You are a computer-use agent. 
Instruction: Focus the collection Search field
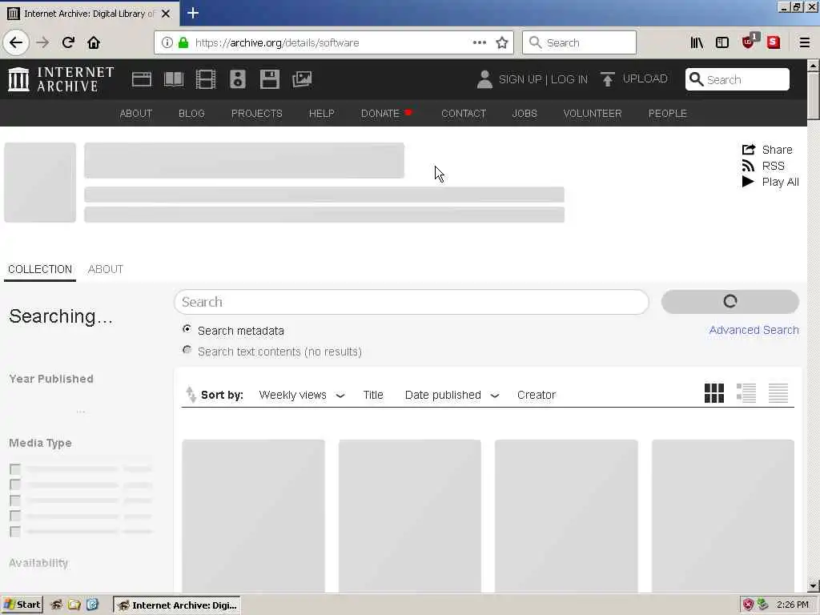[x=411, y=302]
